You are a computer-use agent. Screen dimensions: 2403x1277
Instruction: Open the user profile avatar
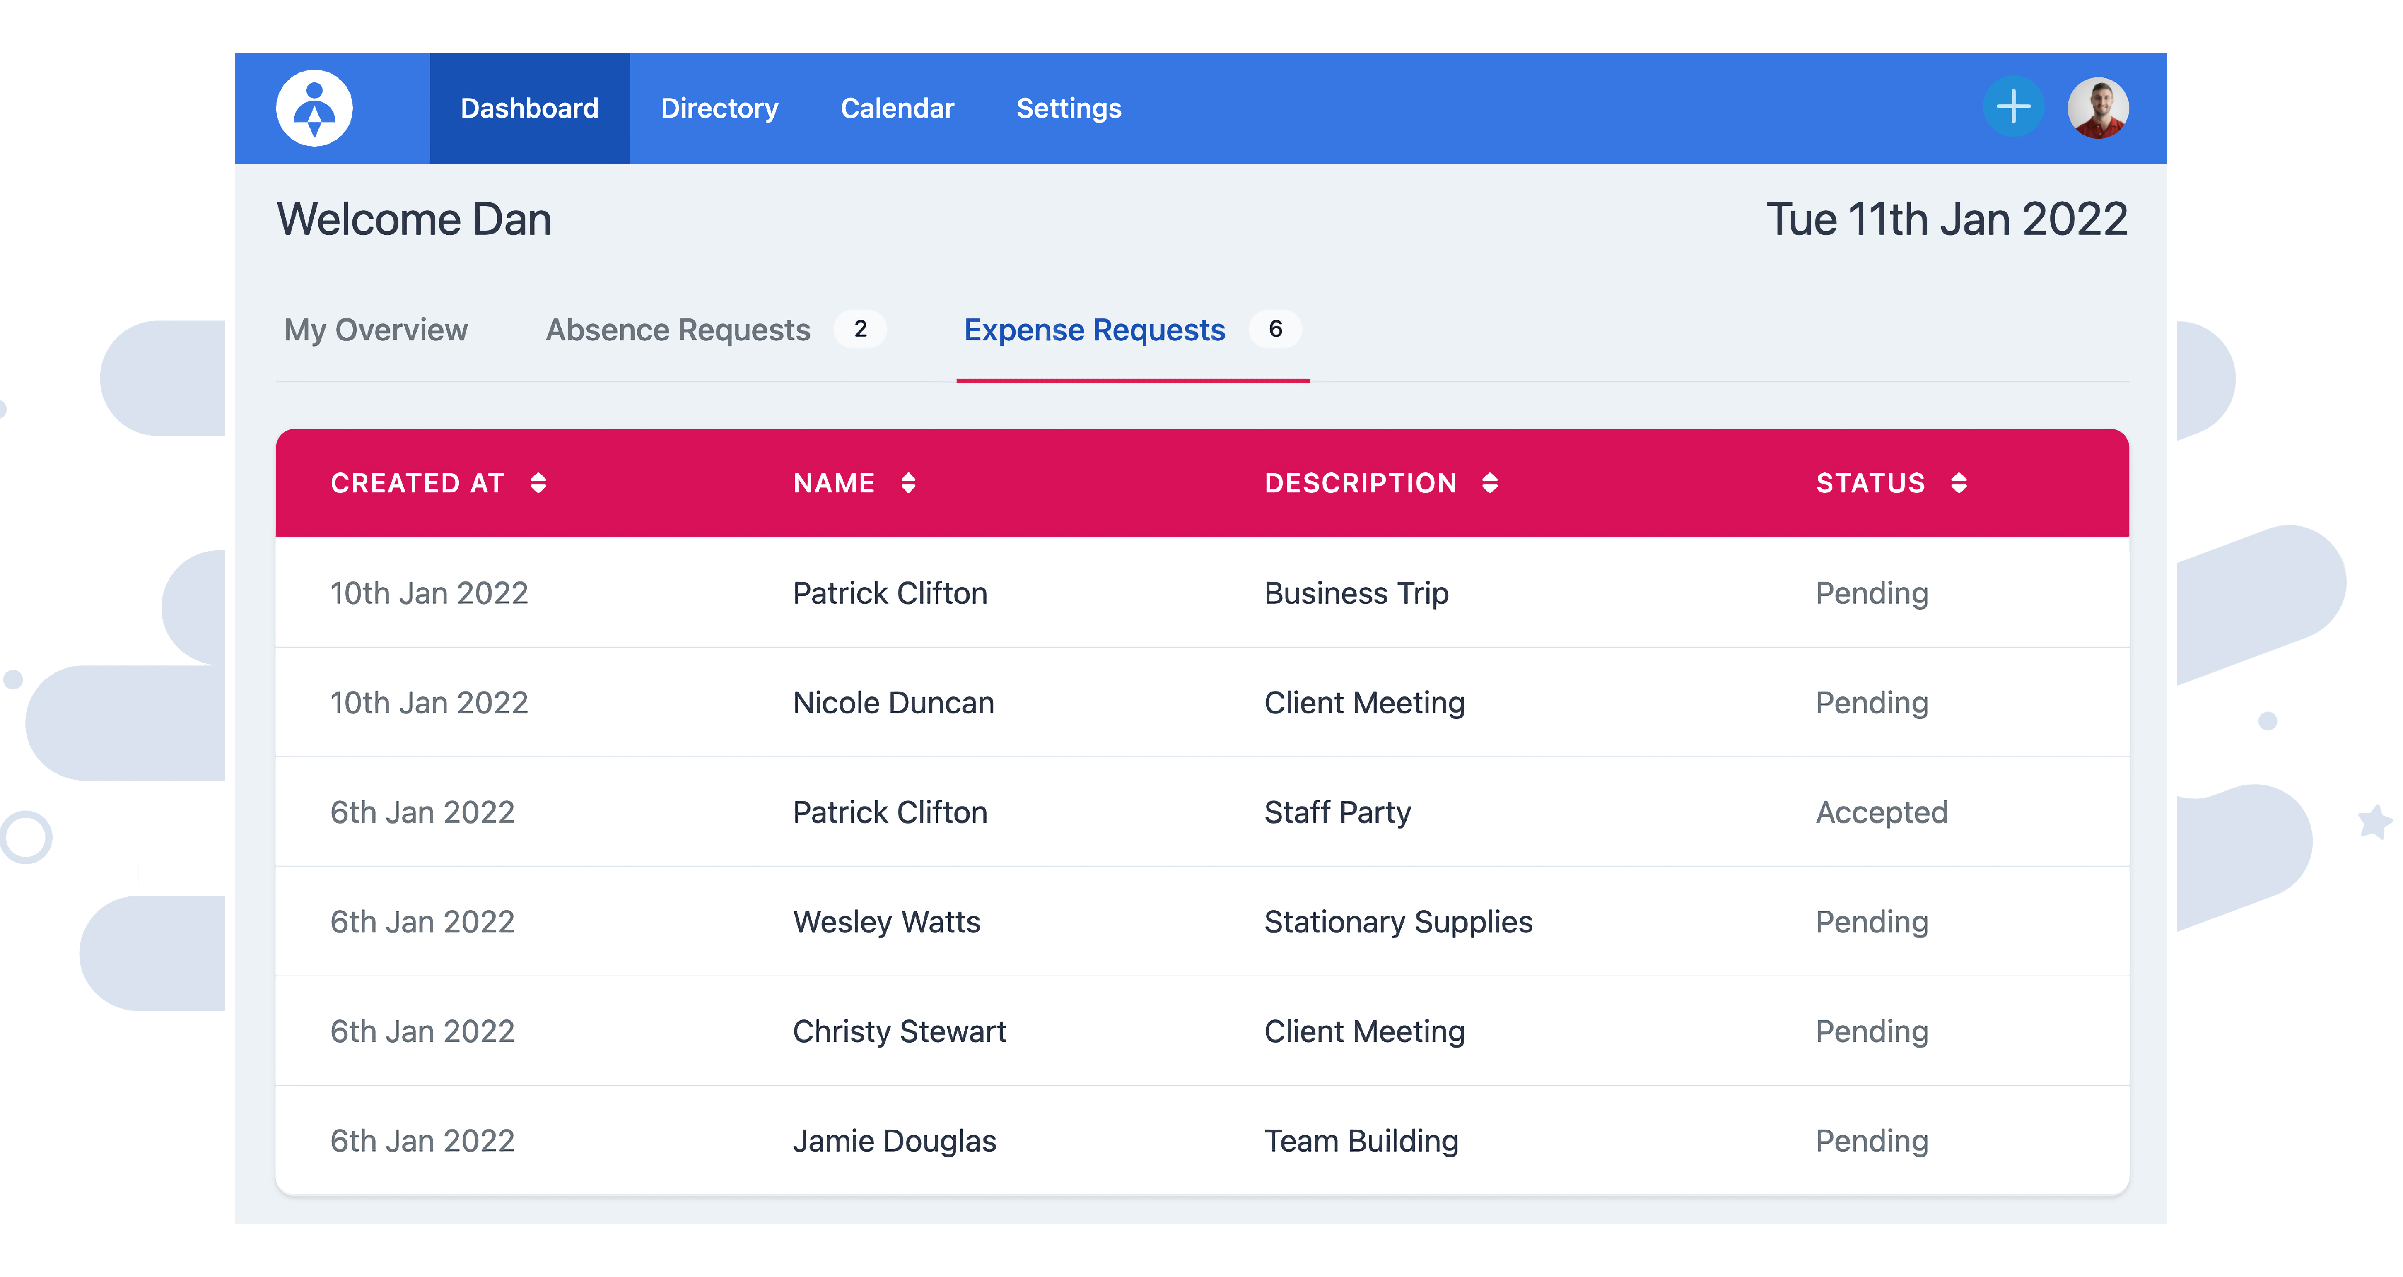2098,107
